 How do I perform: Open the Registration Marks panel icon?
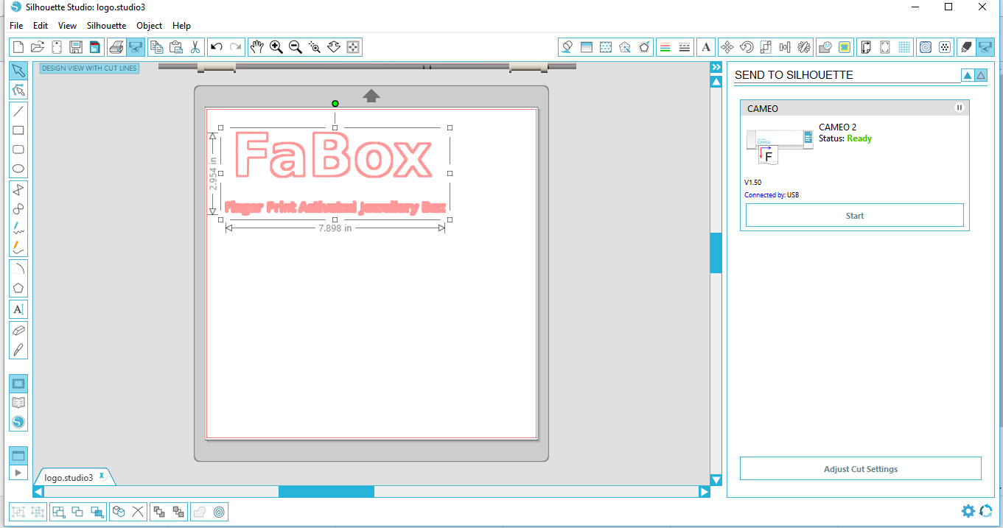(x=885, y=47)
